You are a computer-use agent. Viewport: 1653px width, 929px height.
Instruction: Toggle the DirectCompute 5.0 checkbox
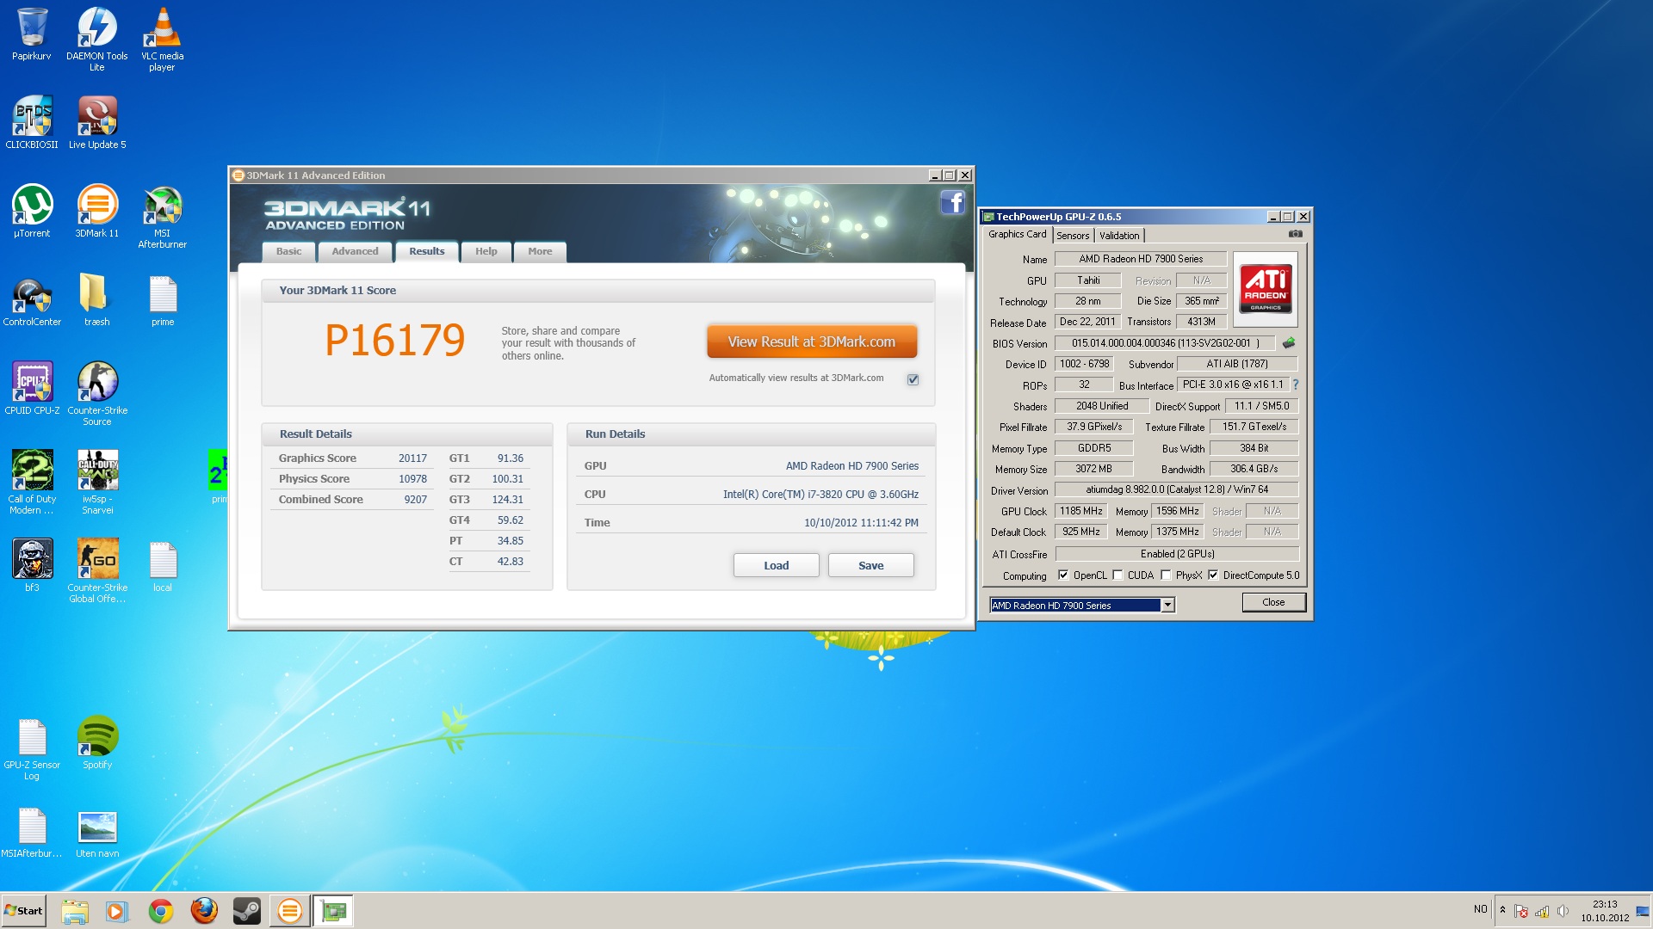(1213, 575)
